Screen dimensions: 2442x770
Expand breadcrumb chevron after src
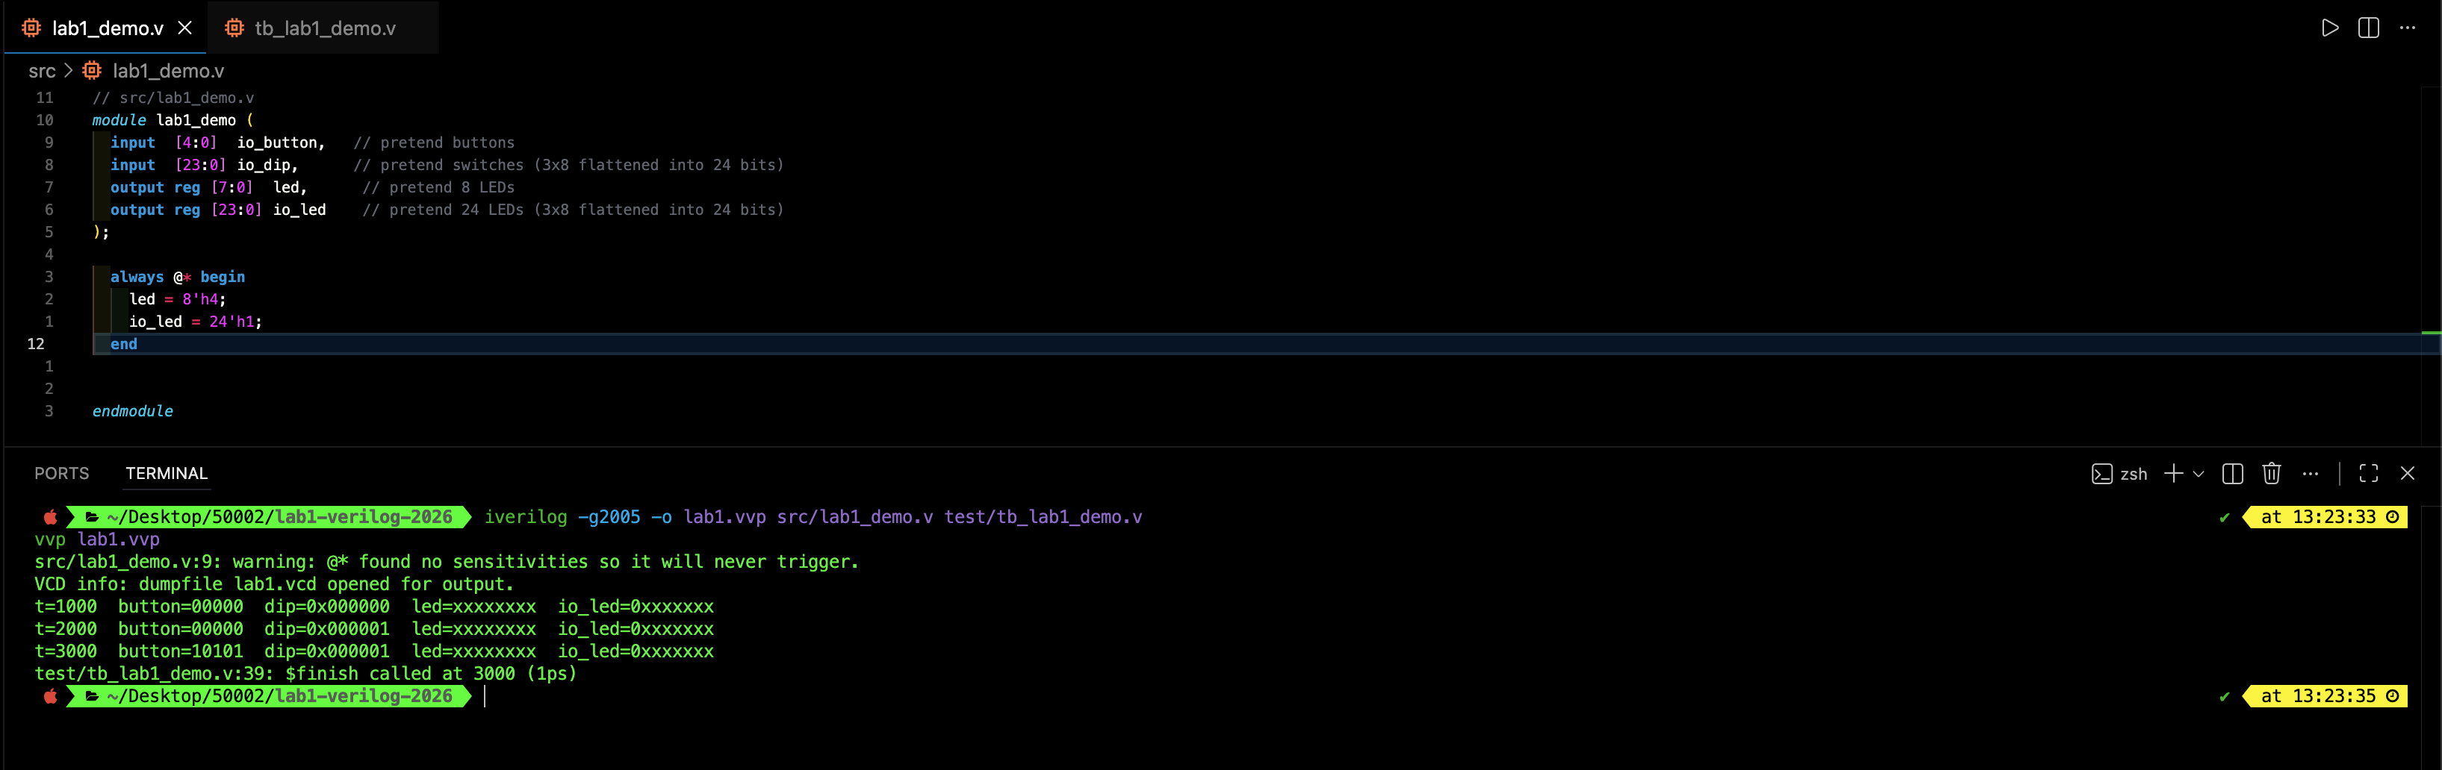68,71
